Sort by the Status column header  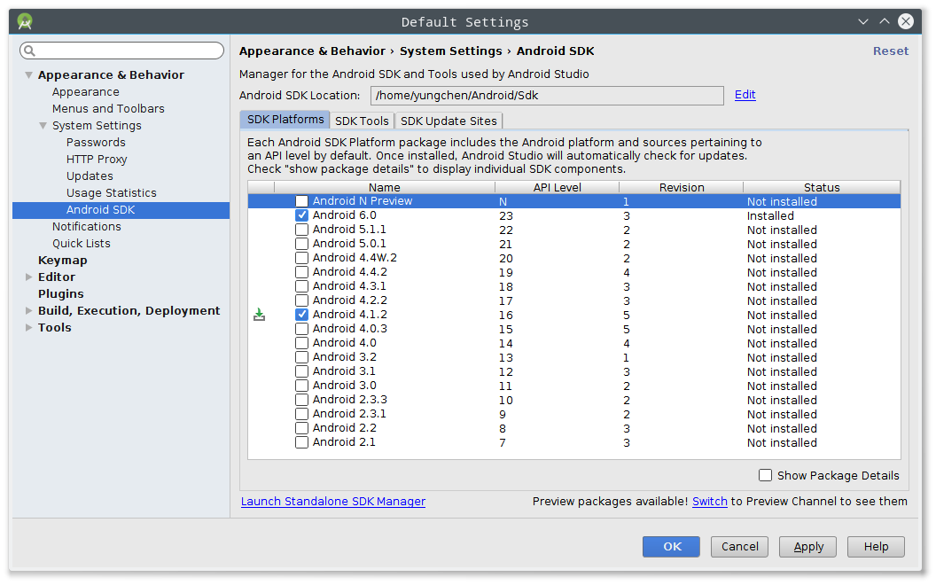pos(822,187)
